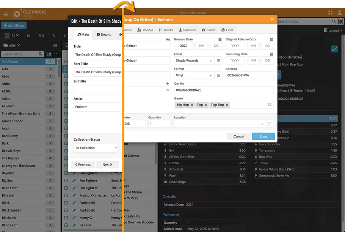Screen dimensions: 345x232
Task: Filter albums by 0-9 in the alphabet bar
Action: click(x=42, y=35)
